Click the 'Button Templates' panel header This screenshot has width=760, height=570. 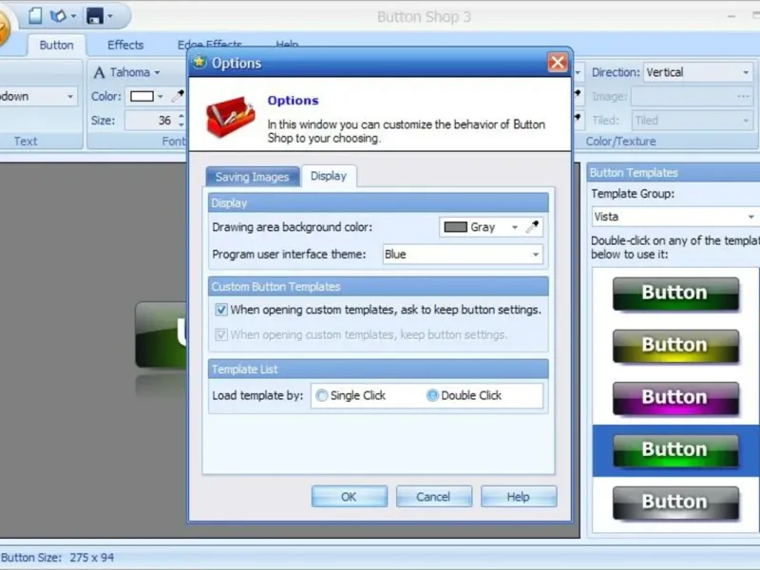pos(674,173)
